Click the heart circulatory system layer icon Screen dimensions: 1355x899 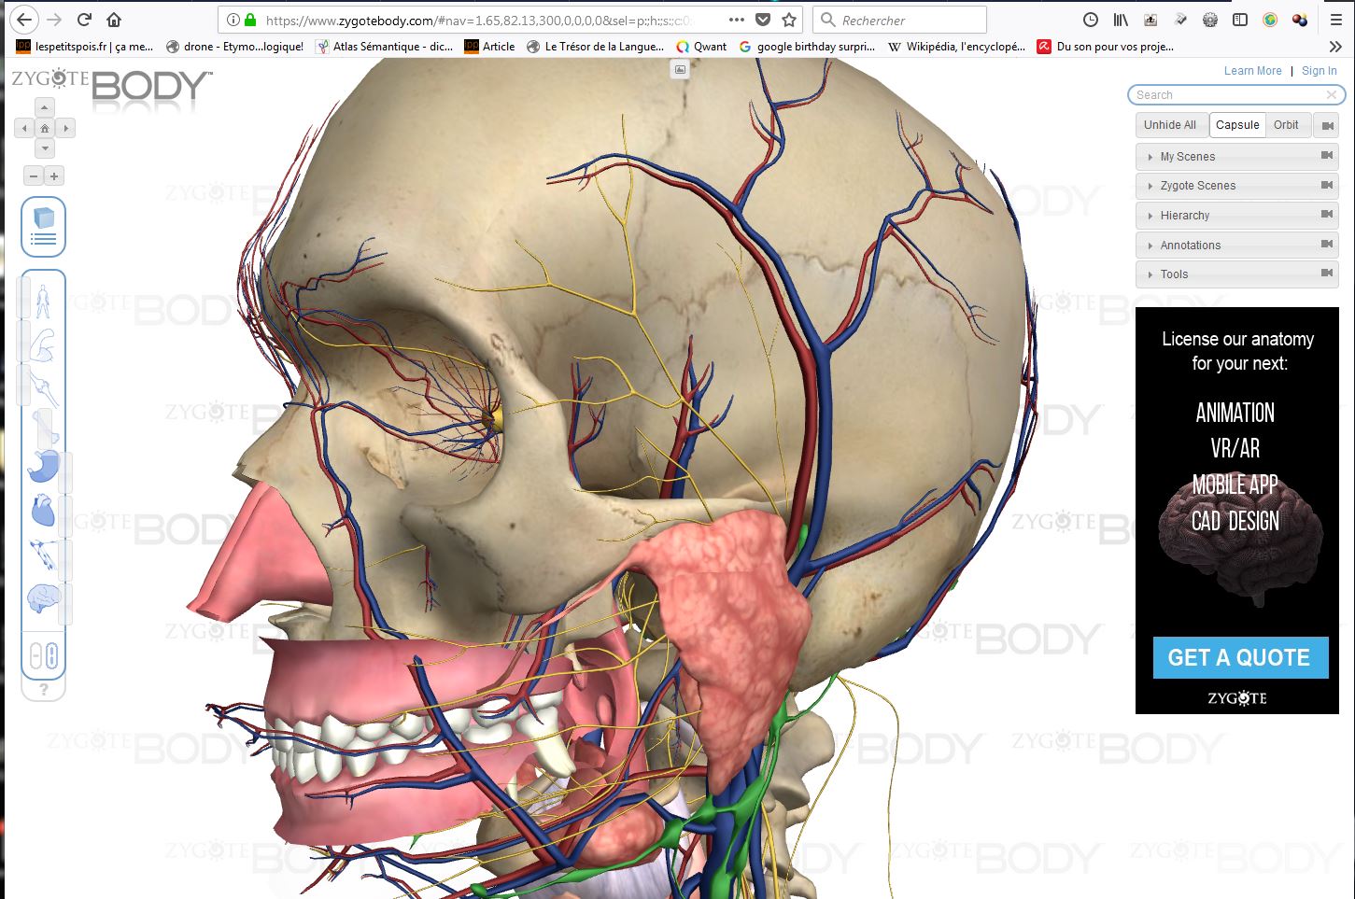click(x=43, y=511)
